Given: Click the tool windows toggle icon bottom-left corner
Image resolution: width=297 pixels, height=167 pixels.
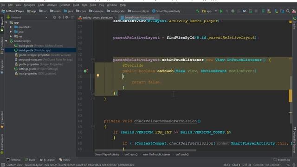Looking at the screenshot, I should (x=3, y=165).
